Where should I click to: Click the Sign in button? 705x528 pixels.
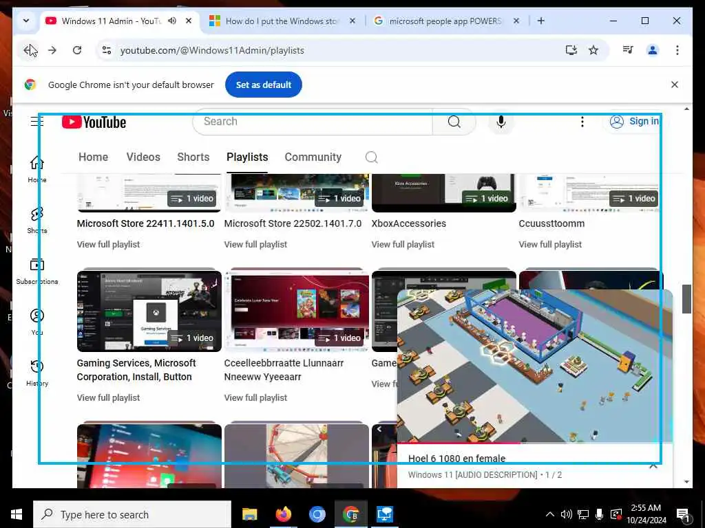[634, 122]
